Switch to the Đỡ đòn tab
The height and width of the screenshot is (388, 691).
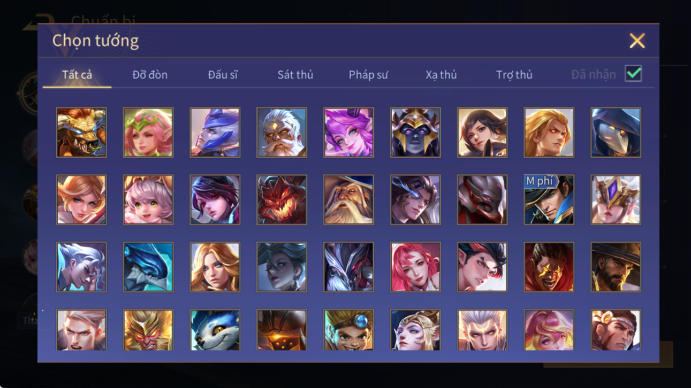coord(150,75)
